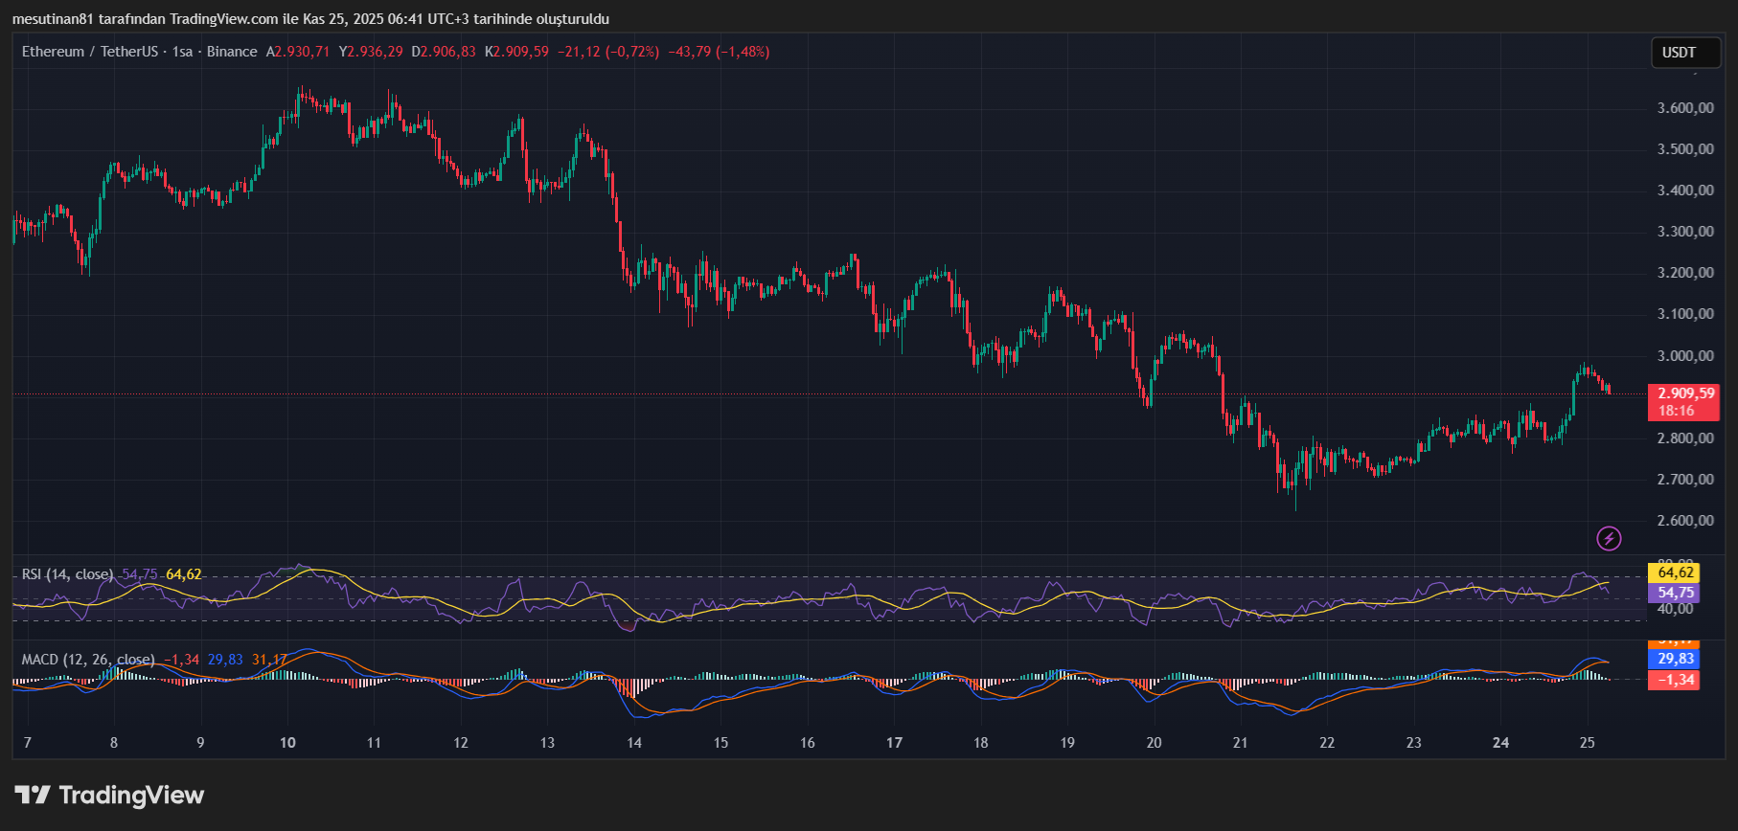The height and width of the screenshot is (831, 1738).
Task: Click date 17 on the time axis
Action: pyautogui.click(x=894, y=743)
